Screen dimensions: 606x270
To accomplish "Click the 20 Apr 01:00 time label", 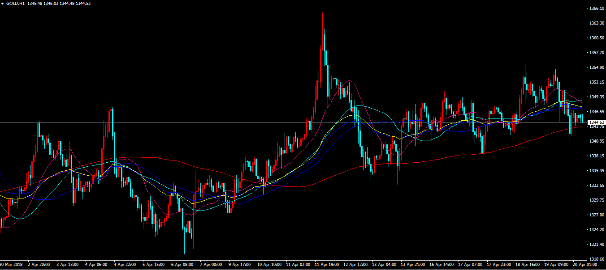I will point(585,265).
